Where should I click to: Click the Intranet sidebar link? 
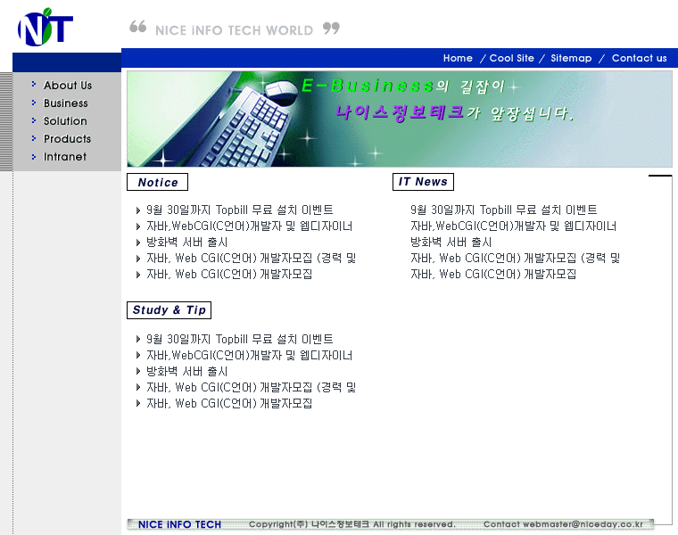pyautogui.click(x=65, y=157)
